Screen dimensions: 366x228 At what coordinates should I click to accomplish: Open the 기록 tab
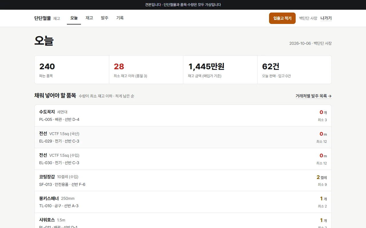120,18
